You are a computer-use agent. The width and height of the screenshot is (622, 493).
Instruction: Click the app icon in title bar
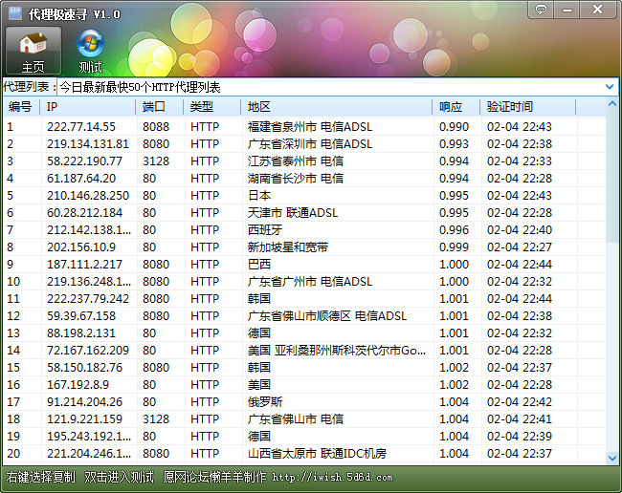(x=13, y=13)
